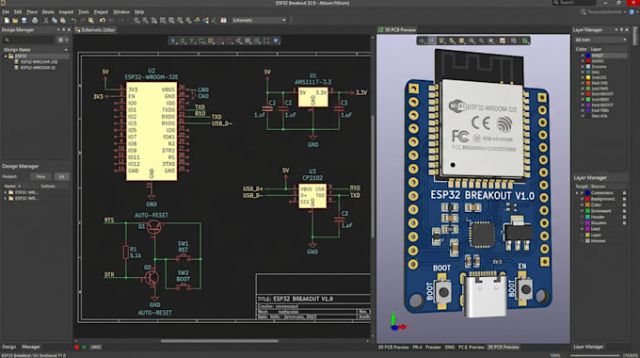Click the New document toolbar icon

(7, 20)
